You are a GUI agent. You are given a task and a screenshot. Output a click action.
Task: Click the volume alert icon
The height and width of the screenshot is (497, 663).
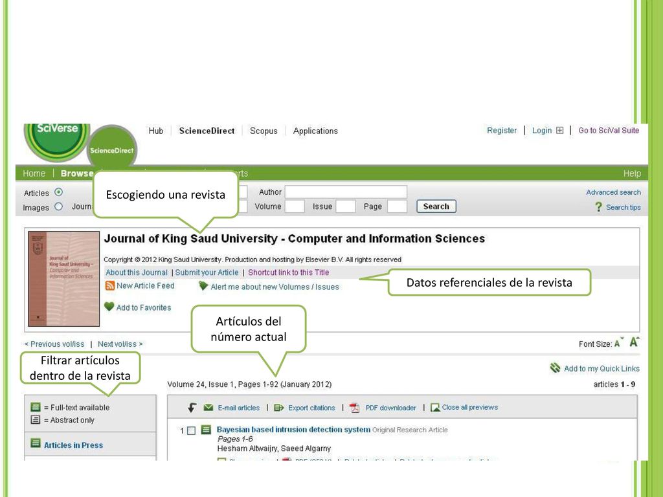(x=203, y=286)
